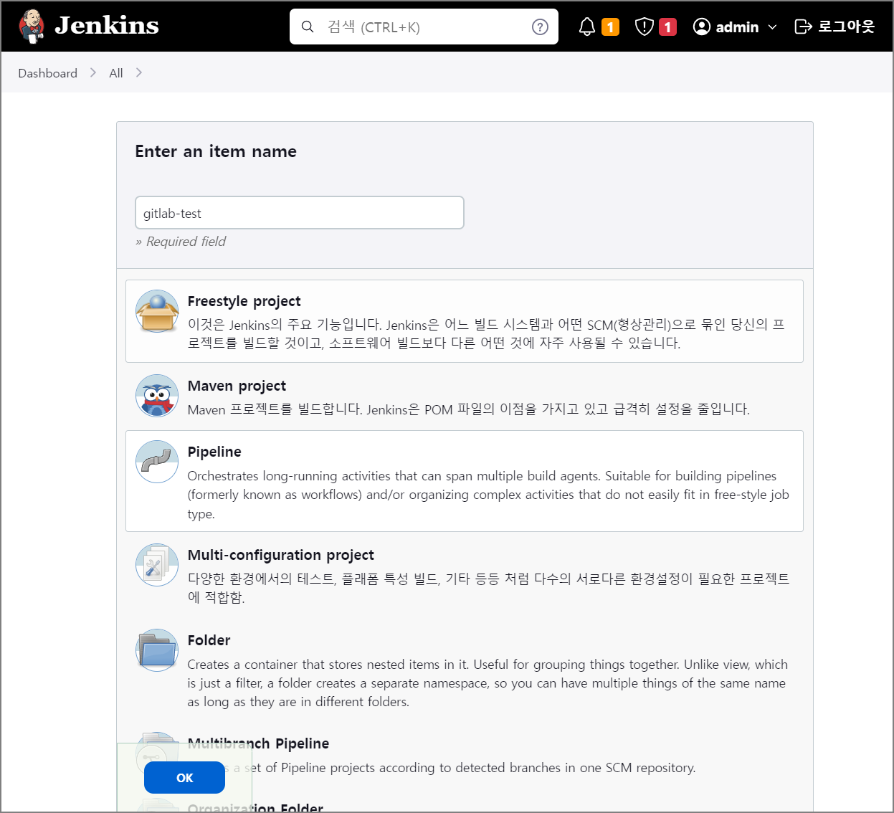Click the logout exit arrow icon
The image size is (894, 813).
pos(803,27)
